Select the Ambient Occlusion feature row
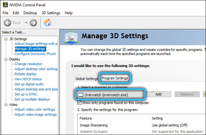 point(142,132)
